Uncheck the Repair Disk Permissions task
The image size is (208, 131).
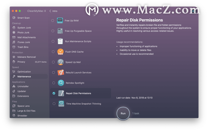pos(54,93)
